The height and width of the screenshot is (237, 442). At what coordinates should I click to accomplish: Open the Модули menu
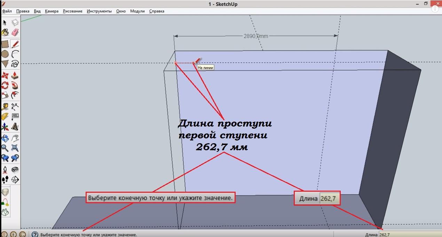[x=137, y=11]
